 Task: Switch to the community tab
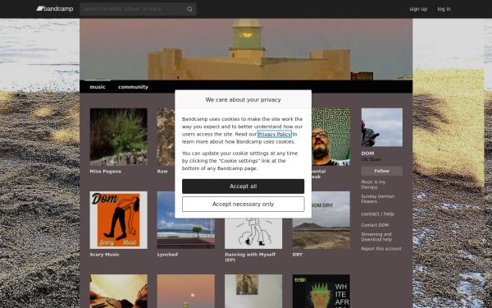133,87
